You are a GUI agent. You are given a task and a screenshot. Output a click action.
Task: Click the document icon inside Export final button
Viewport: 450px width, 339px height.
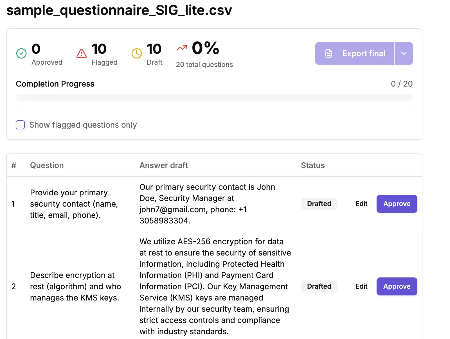pos(329,53)
